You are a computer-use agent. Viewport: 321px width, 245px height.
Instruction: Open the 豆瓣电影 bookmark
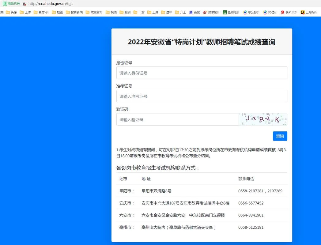(231, 12)
